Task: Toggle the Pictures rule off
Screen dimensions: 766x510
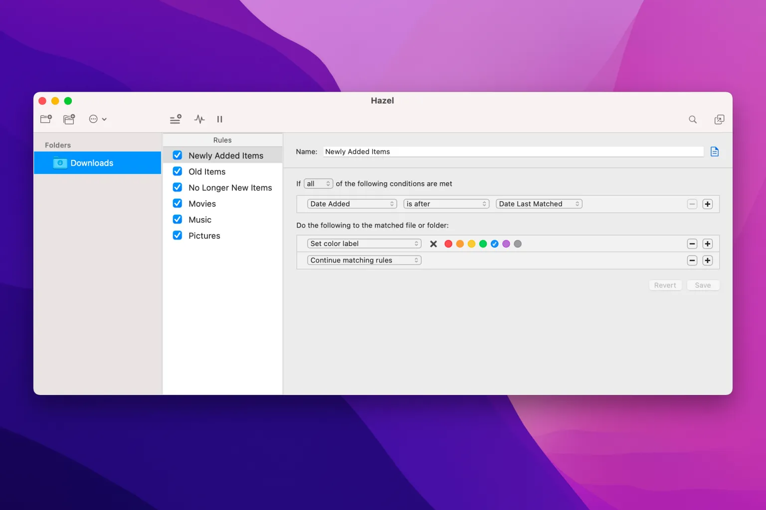Action: (x=177, y=235)
